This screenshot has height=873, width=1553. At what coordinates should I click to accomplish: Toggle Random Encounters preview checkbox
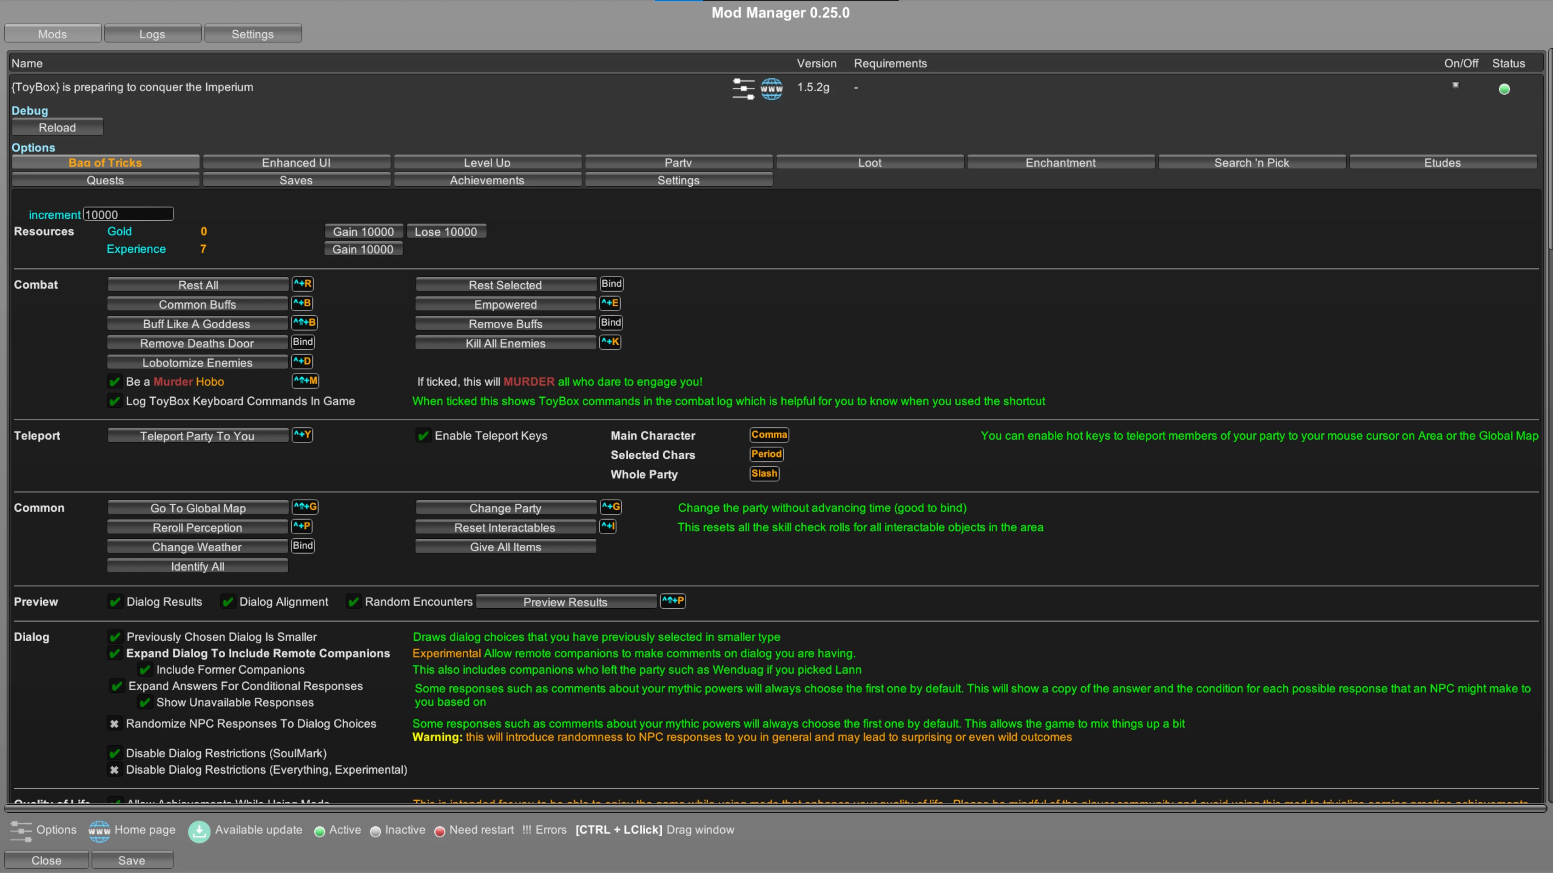pos(353,602)
